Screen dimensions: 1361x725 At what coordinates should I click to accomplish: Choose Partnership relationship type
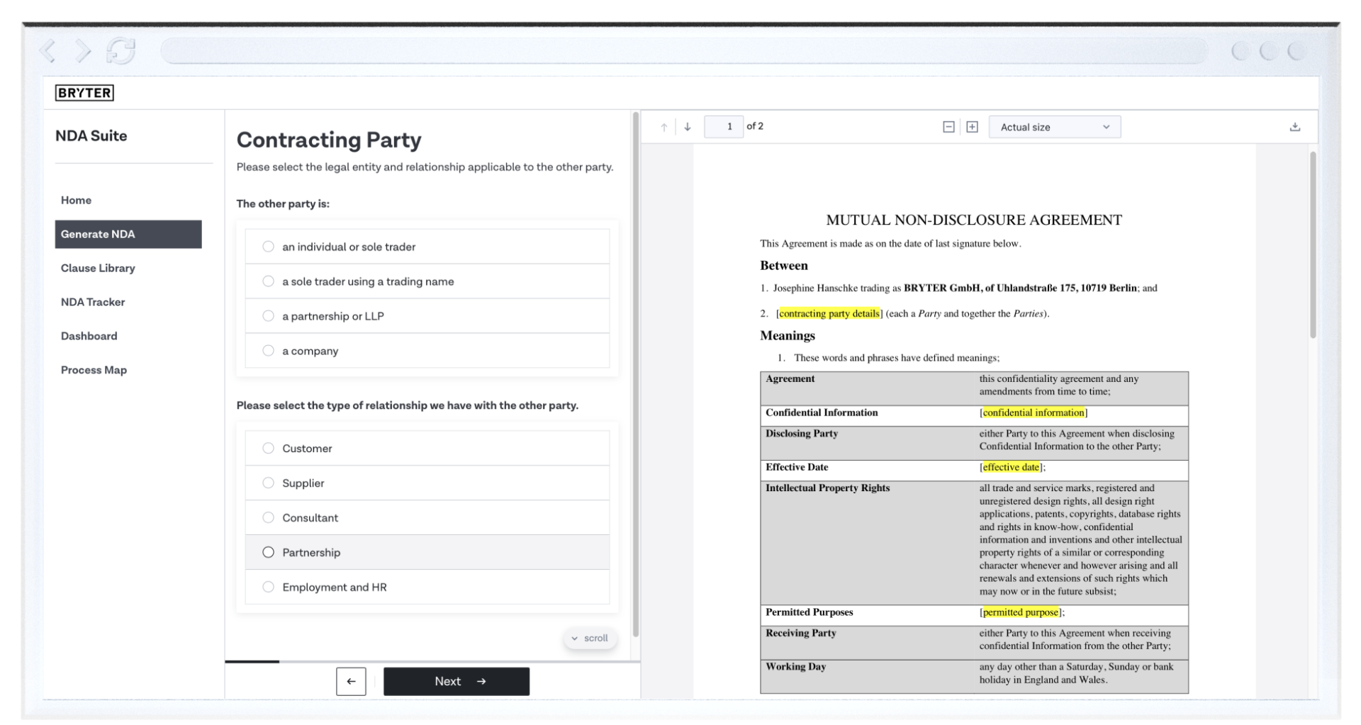click(427, 552)
